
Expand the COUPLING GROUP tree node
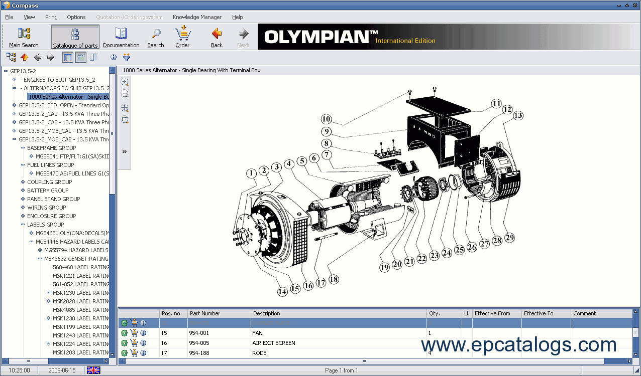click(x=23, y=182)
